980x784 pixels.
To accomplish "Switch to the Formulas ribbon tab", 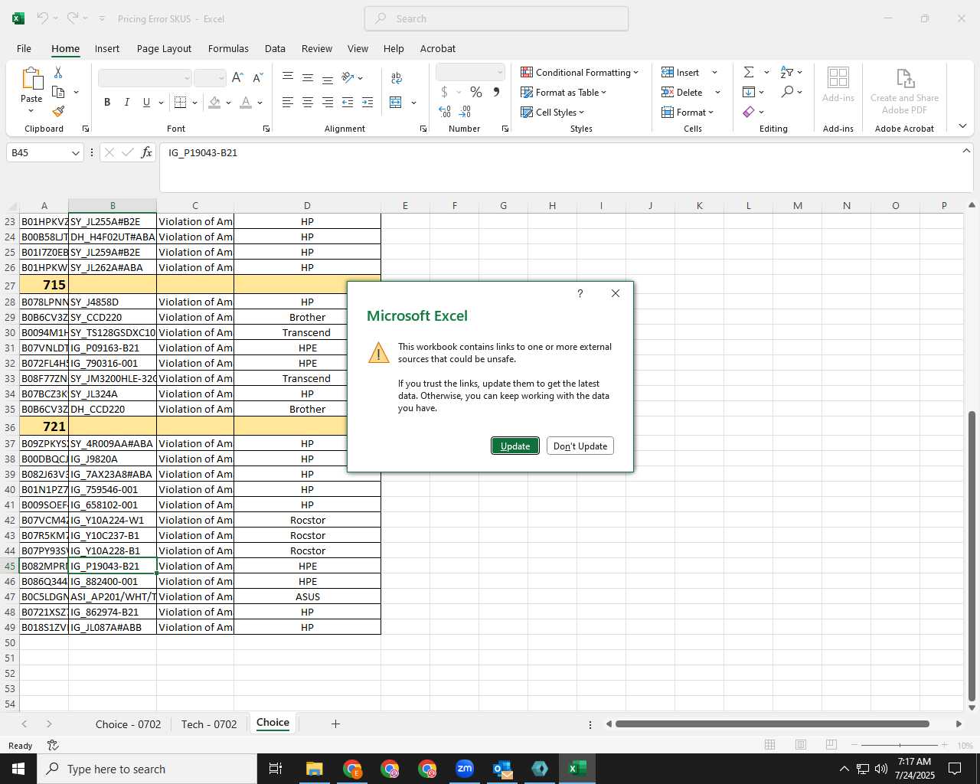I will click(228, 48).
